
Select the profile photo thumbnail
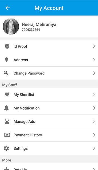tap(11, 27)
